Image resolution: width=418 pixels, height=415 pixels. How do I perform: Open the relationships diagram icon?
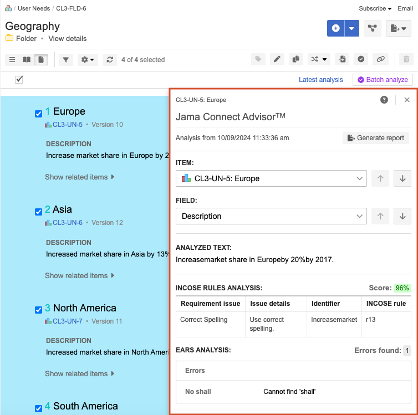[x=372, y=28]
